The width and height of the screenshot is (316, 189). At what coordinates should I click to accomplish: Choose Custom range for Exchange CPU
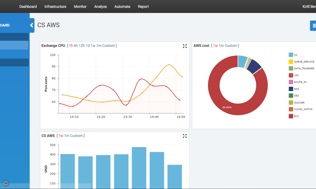pos(108,46)
